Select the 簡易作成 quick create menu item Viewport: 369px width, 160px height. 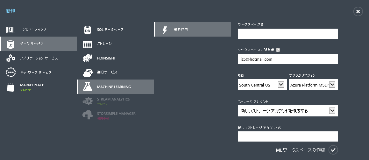(x=192, y=30)
